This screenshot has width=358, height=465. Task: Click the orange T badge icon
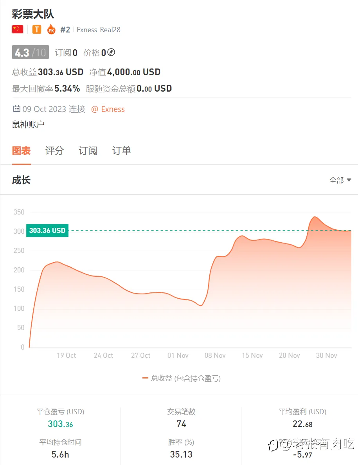pos(37,29)
